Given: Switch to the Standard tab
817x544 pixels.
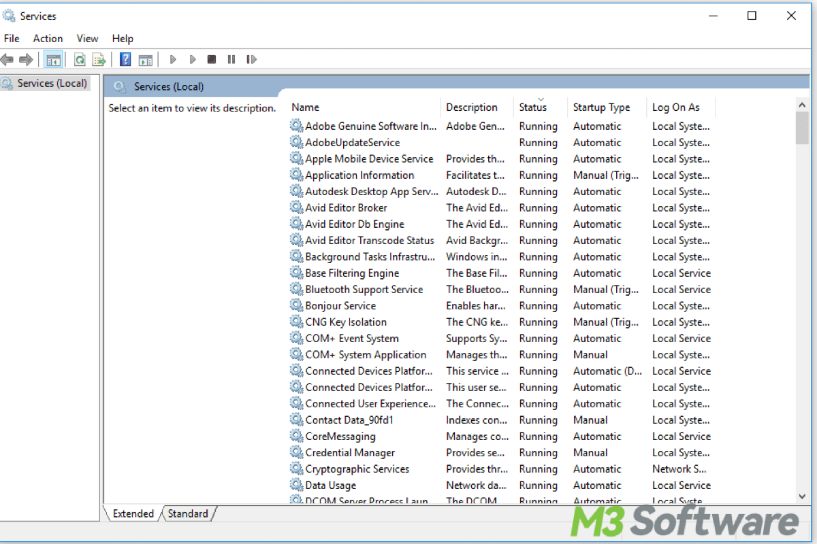Looking at the screenshot, I should pyautogui.click(x=188, y=513).
